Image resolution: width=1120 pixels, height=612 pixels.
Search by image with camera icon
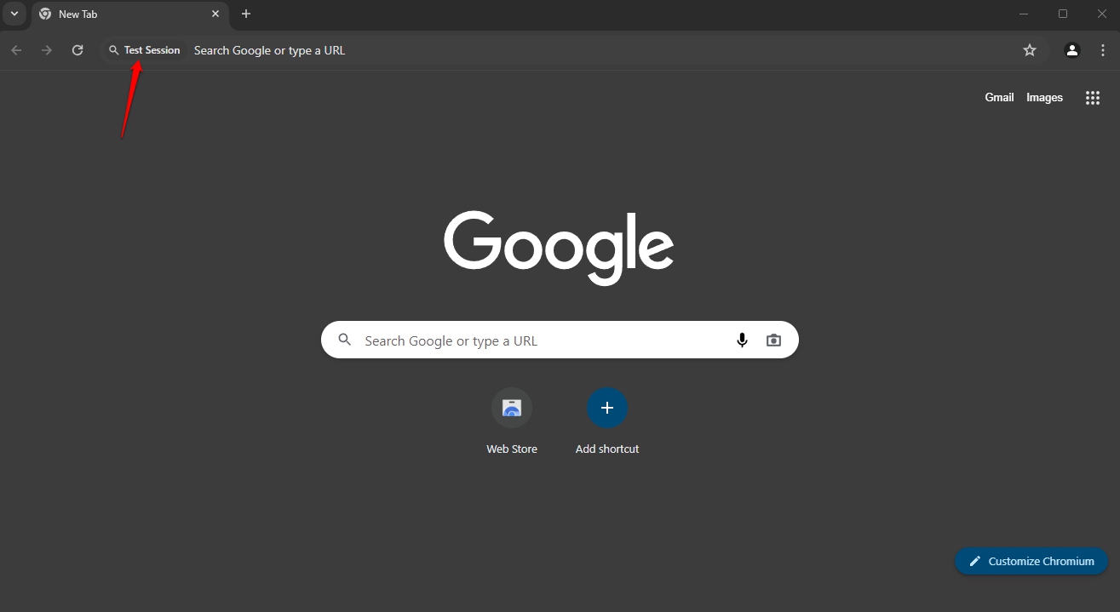pos(773,340)
